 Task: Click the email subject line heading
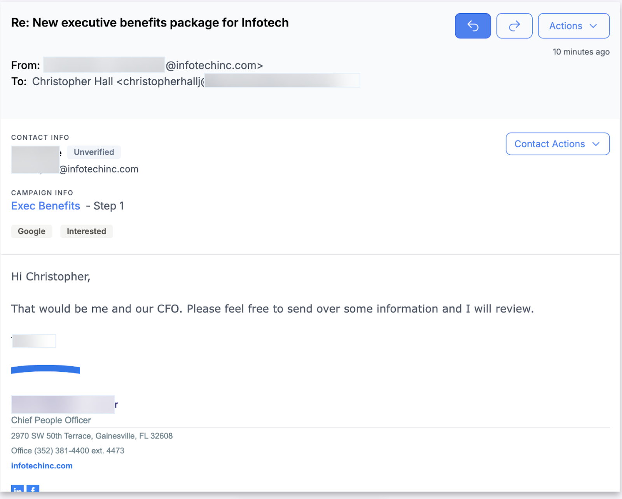coord(150,23)
